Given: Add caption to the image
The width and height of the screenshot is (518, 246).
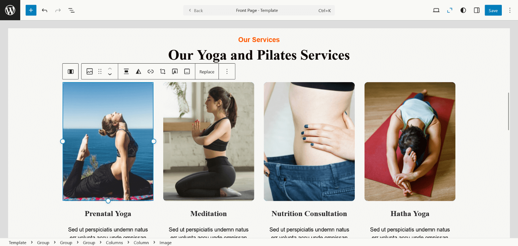Looking at the screenshot, I should tap(187, 71).
